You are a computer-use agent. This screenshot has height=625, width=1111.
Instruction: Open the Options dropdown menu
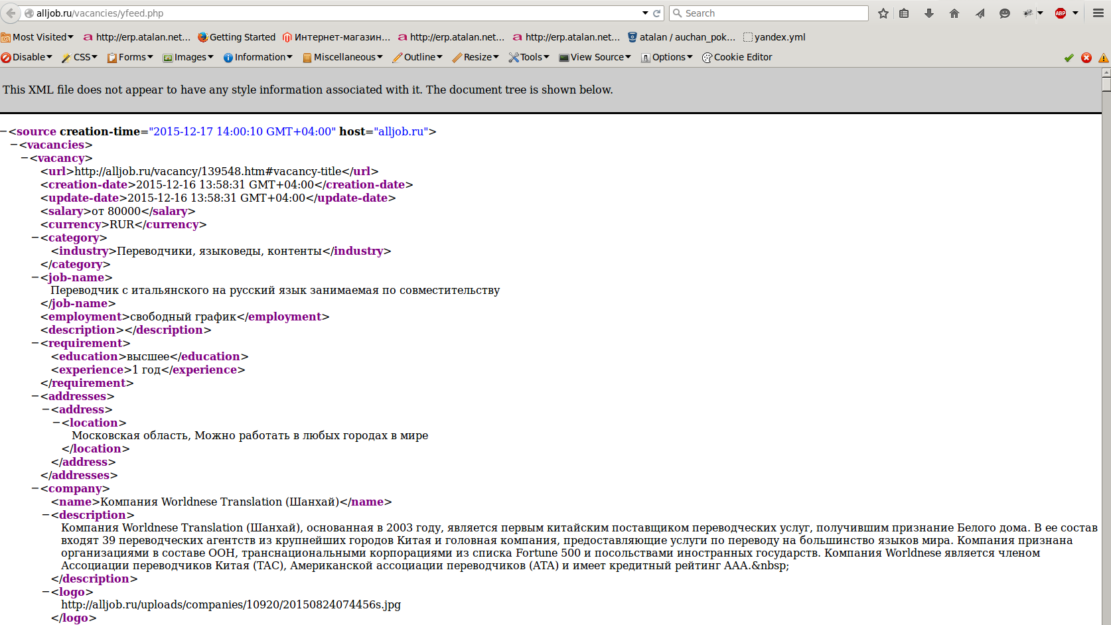point(667,57)
